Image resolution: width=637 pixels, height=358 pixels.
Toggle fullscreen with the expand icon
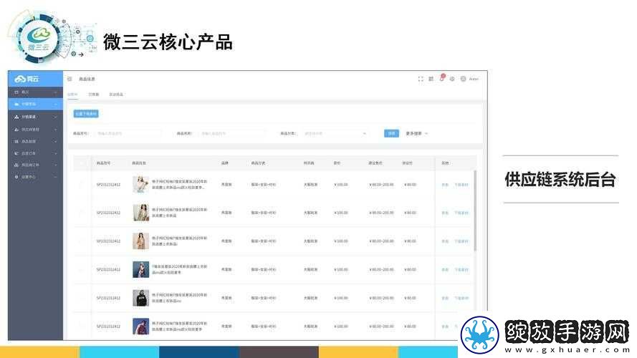click(x=421, y=79)
